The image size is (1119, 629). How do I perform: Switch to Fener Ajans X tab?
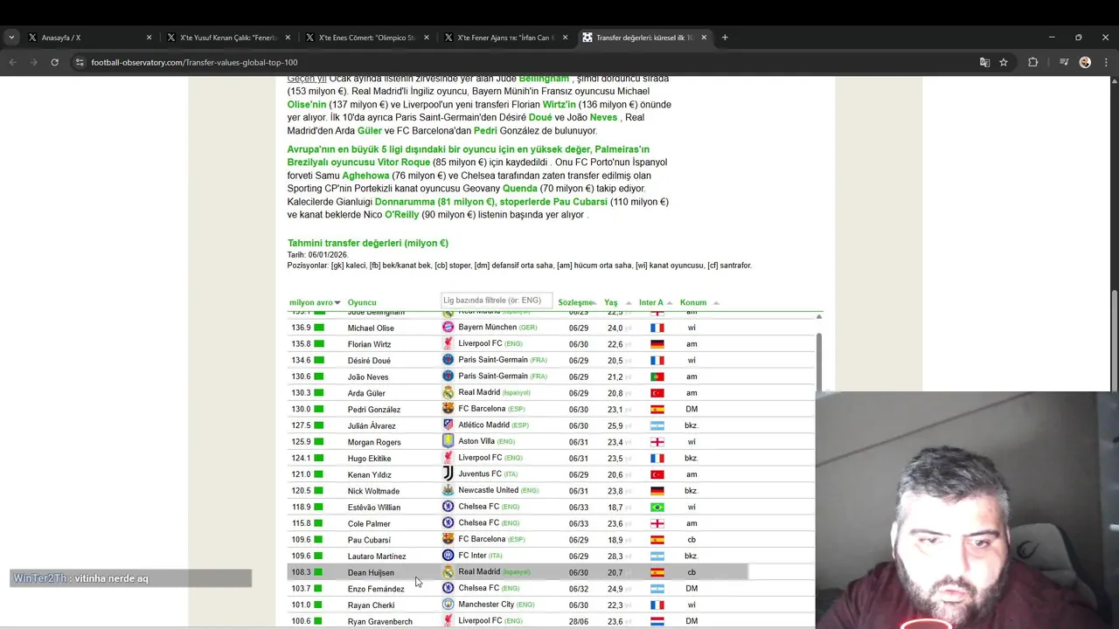(x=507, y=38)
